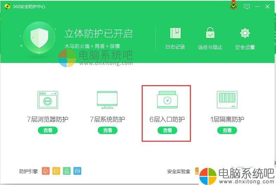The width and height of the screenshot is (276, 185).
Task: Open the 日志记录 log book icon
Action: [x=175, y=33]
